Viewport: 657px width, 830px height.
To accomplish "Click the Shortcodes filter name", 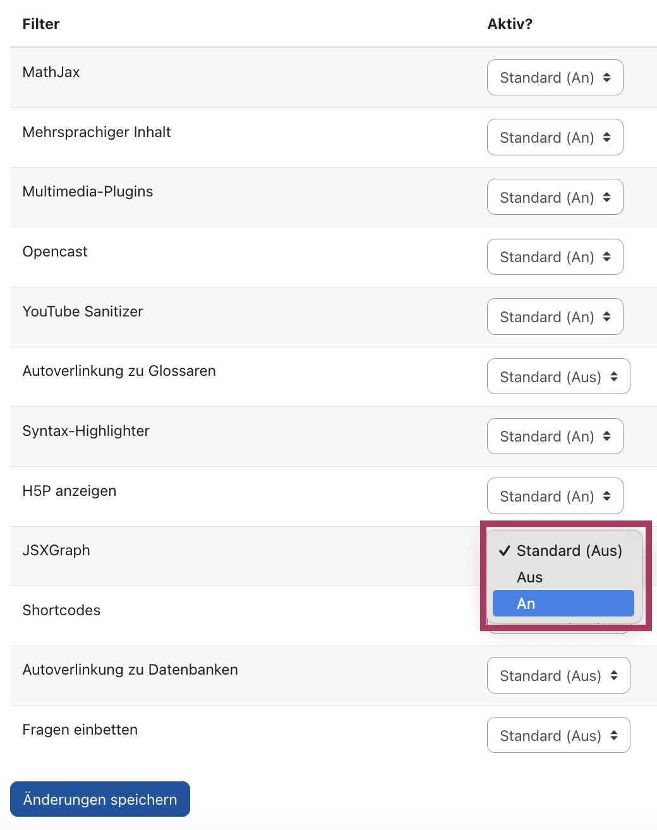I will (x=61, y=610).
